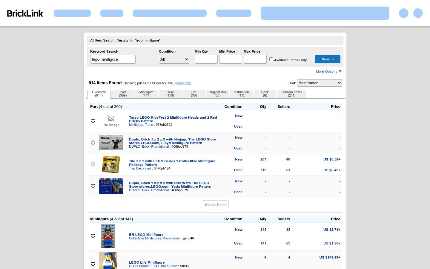Switch to the Instruction (11) tab

point(241,94)
